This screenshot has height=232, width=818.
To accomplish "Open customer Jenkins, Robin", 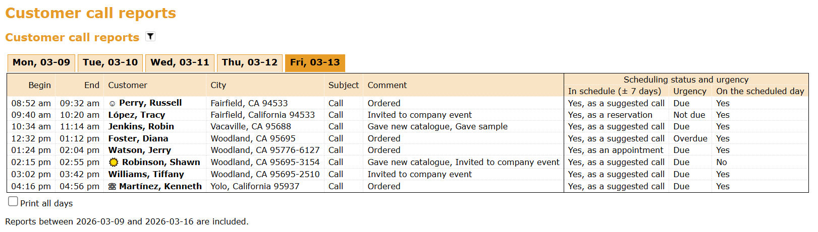I will pos(141,127).
